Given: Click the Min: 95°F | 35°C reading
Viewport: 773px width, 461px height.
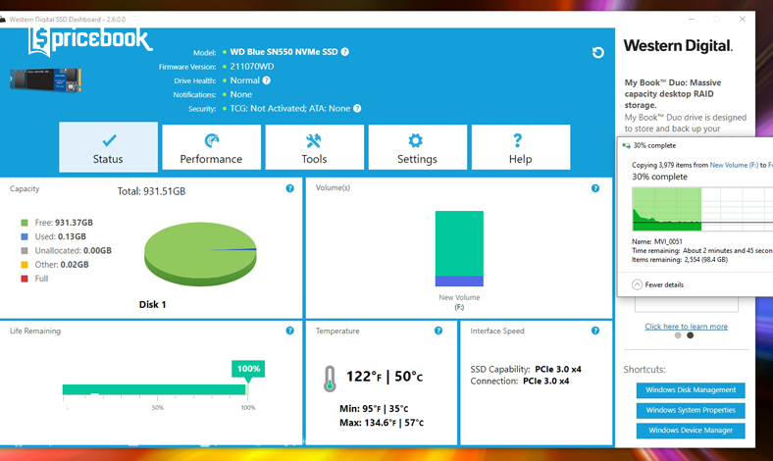Looking at the screenshot, I should [374, 409].
